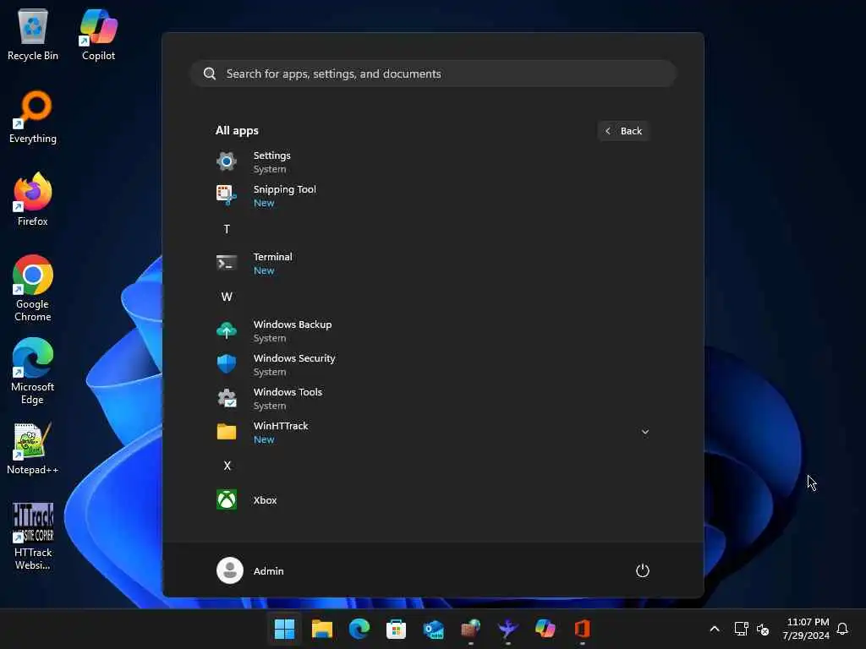
Task: Select the Google Chrome desktop shortcut
Action: (x=33, y=288)
